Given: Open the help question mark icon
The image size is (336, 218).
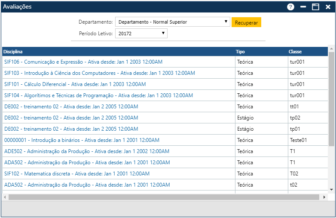Looking at the screenshot, I should 290,7.
